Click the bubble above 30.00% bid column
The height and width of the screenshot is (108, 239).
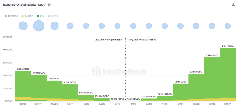pos(23,26)
